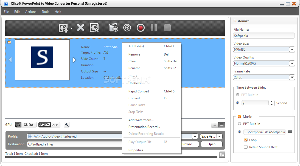Click the seconds stepper arrows

click(271, 103)
